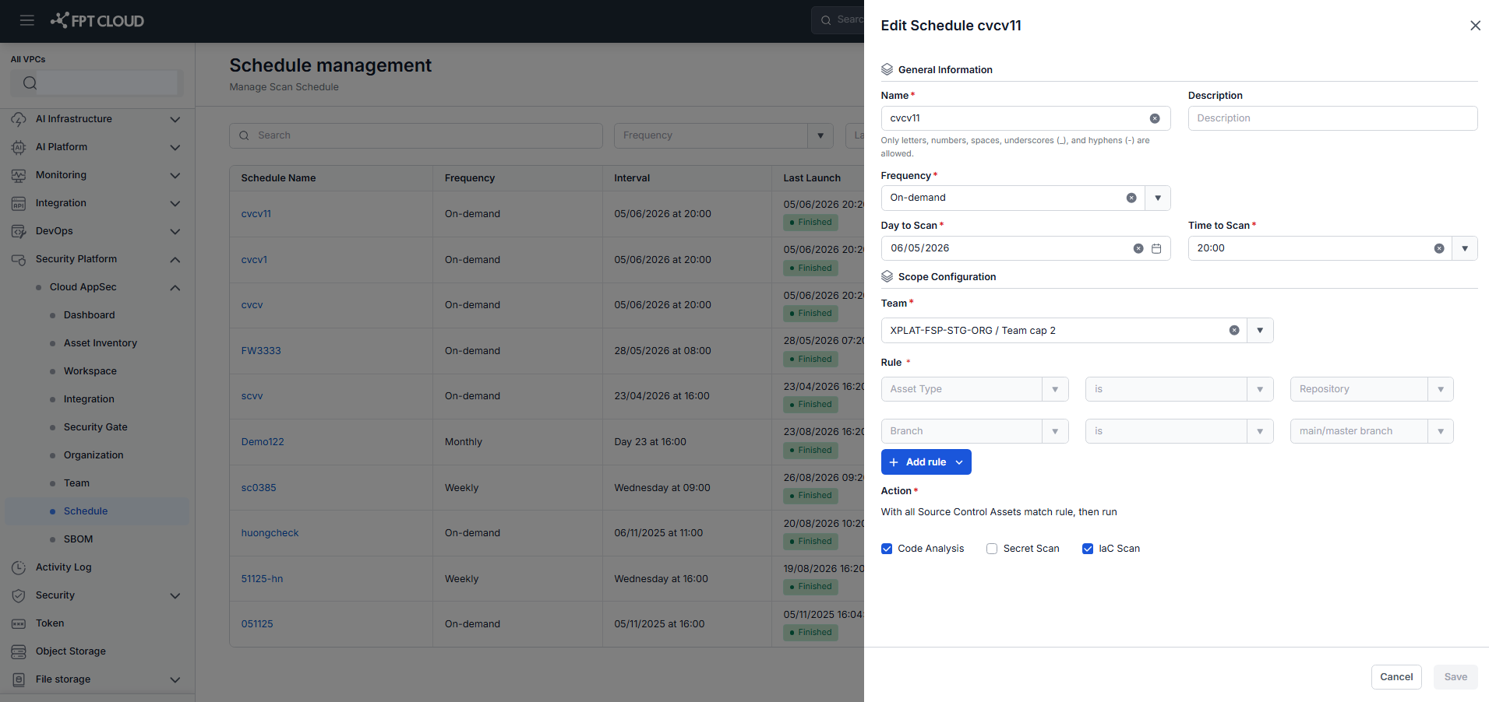The height and width of the screenshot is (702, 1489).
Task: Click the Save button
Action: coord(1455,677)
